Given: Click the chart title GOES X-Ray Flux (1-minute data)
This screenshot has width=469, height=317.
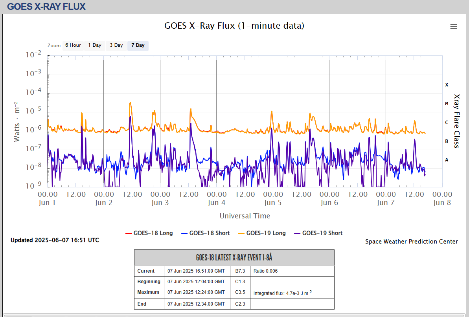Looking at the screenshot, I should coord(234,26).
